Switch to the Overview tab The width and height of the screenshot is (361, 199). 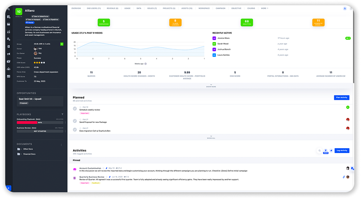(76, 8)
